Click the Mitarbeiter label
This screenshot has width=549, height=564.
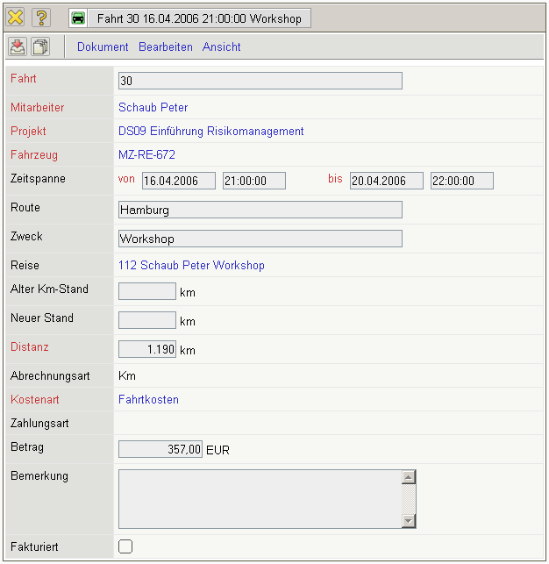click(38, 107)
